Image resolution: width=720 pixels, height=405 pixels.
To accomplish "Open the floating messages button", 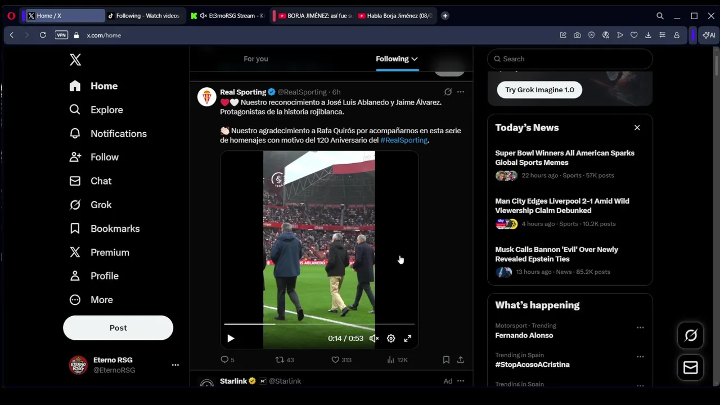I will click(x=691, y=368).
